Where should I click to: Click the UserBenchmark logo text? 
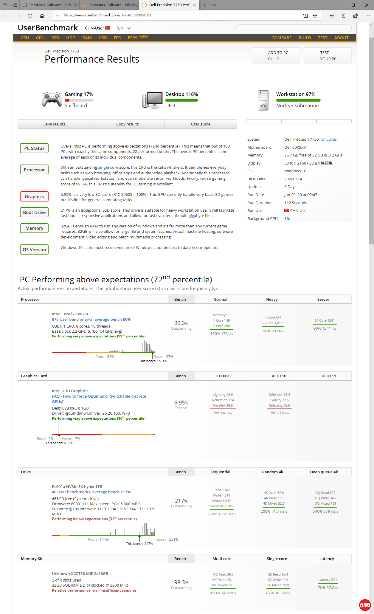[x=48, y=28]
